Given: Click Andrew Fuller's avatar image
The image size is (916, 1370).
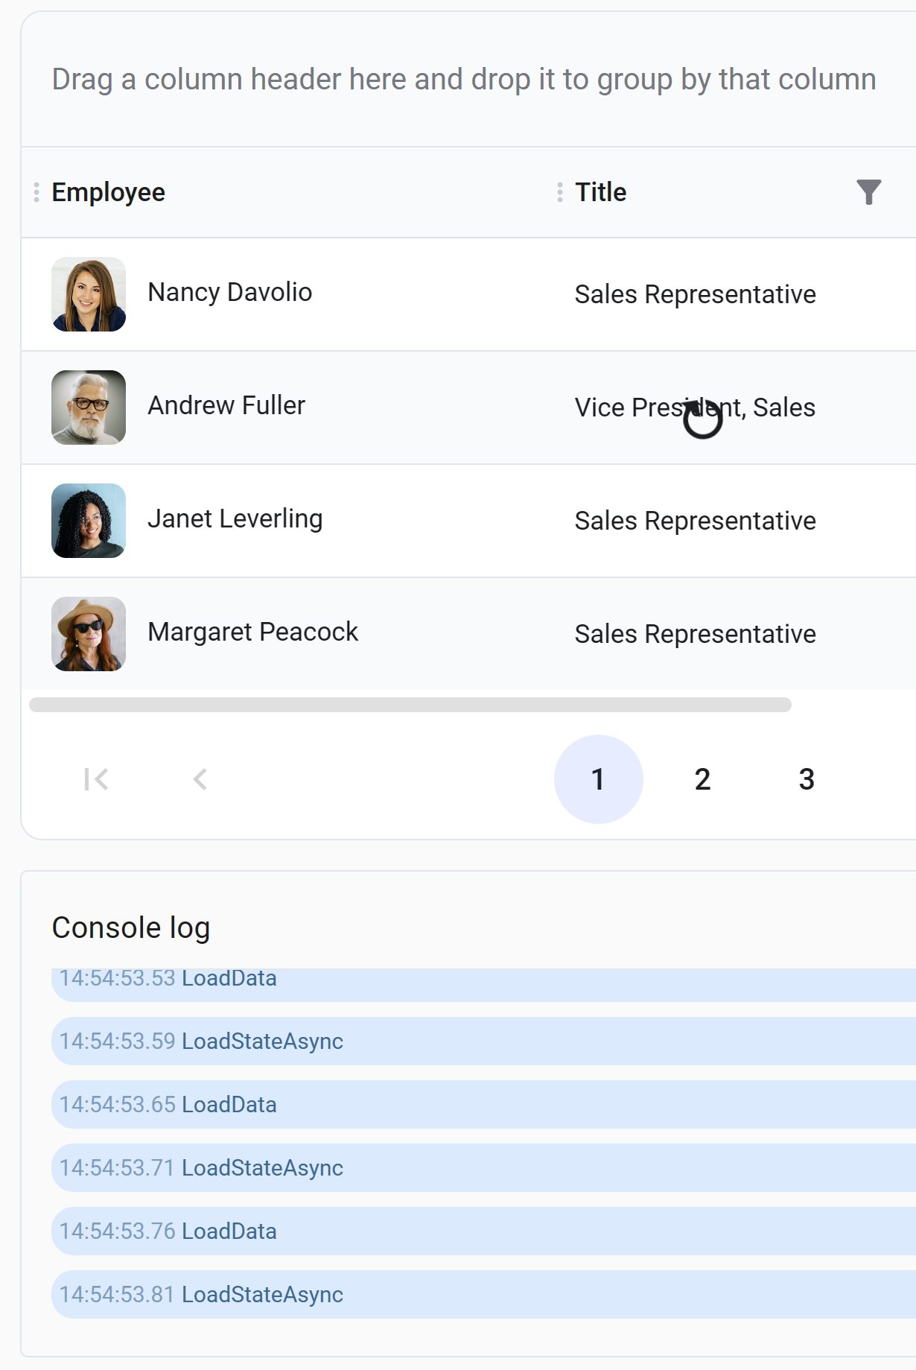Looking at the screenshot, I should pos(89,407).
